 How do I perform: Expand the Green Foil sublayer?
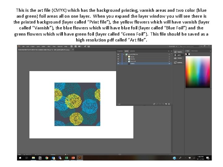click(x=126, y=61)
